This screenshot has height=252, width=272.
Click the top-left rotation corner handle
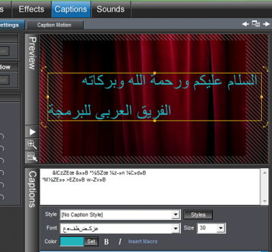point(44,69)
